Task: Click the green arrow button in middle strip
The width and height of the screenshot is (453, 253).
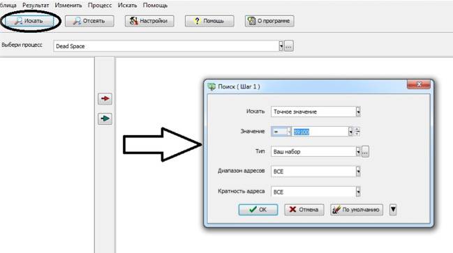Action: [x=105, y=118]
